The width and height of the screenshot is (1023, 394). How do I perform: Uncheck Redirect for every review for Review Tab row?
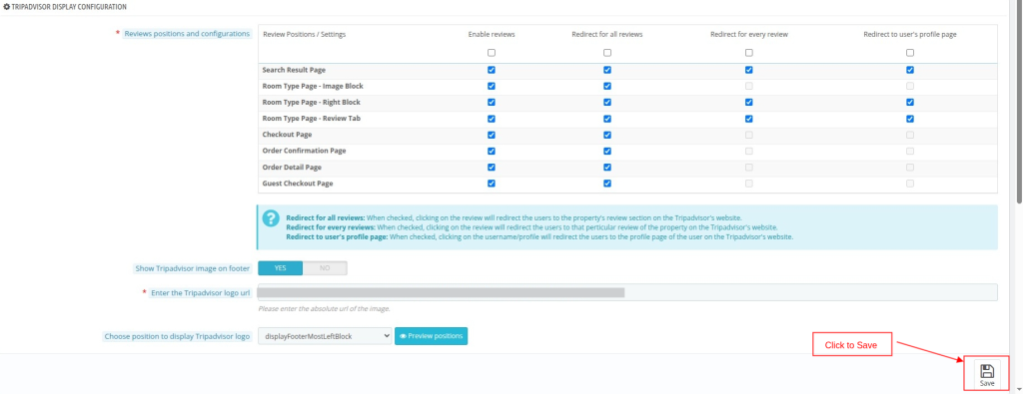[749, 119]
